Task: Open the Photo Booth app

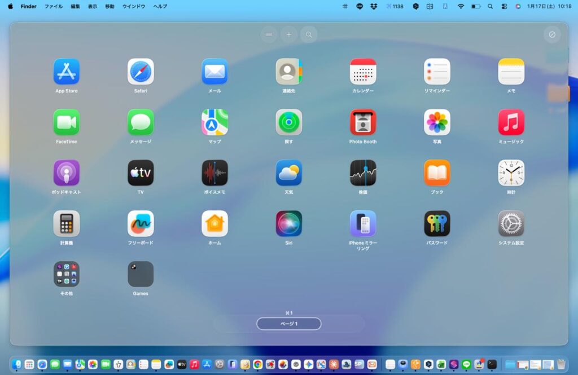Action: tap(363, 122)
